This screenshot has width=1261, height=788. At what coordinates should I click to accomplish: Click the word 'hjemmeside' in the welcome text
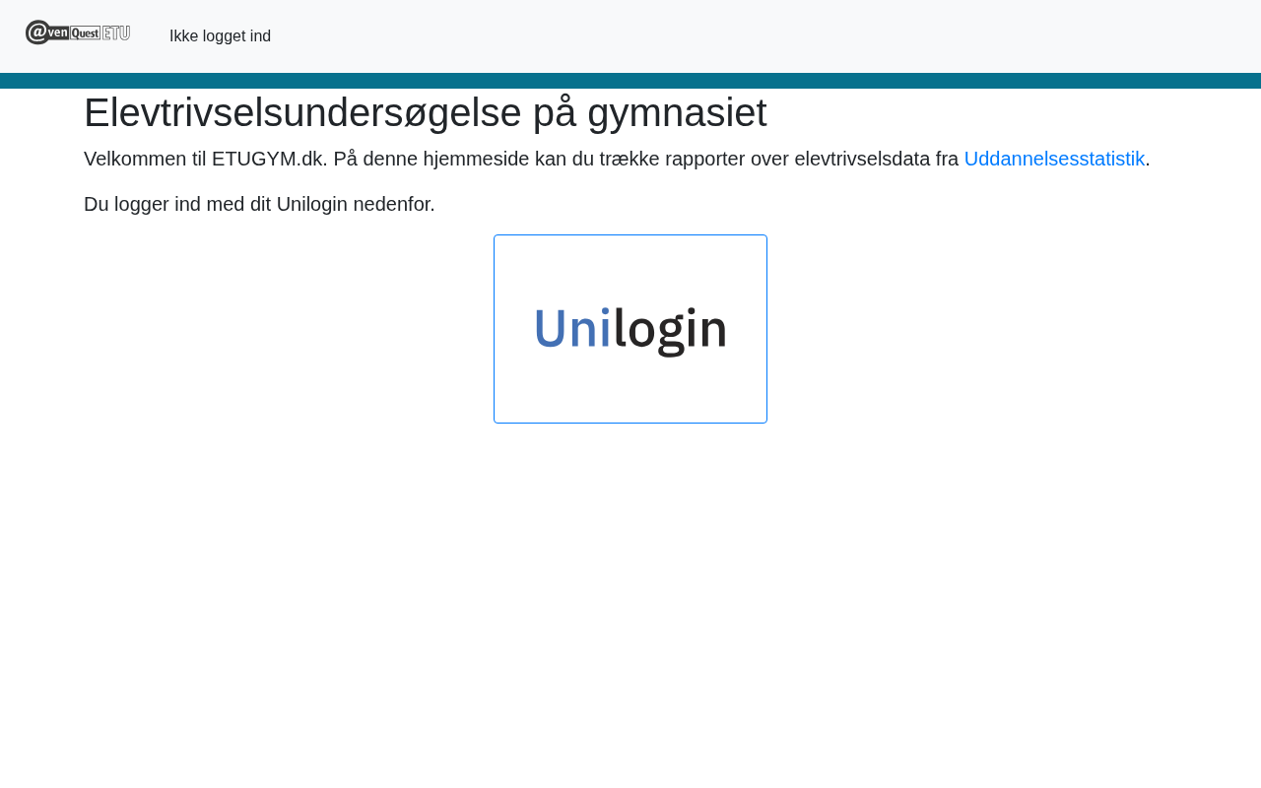pos(476,159)
